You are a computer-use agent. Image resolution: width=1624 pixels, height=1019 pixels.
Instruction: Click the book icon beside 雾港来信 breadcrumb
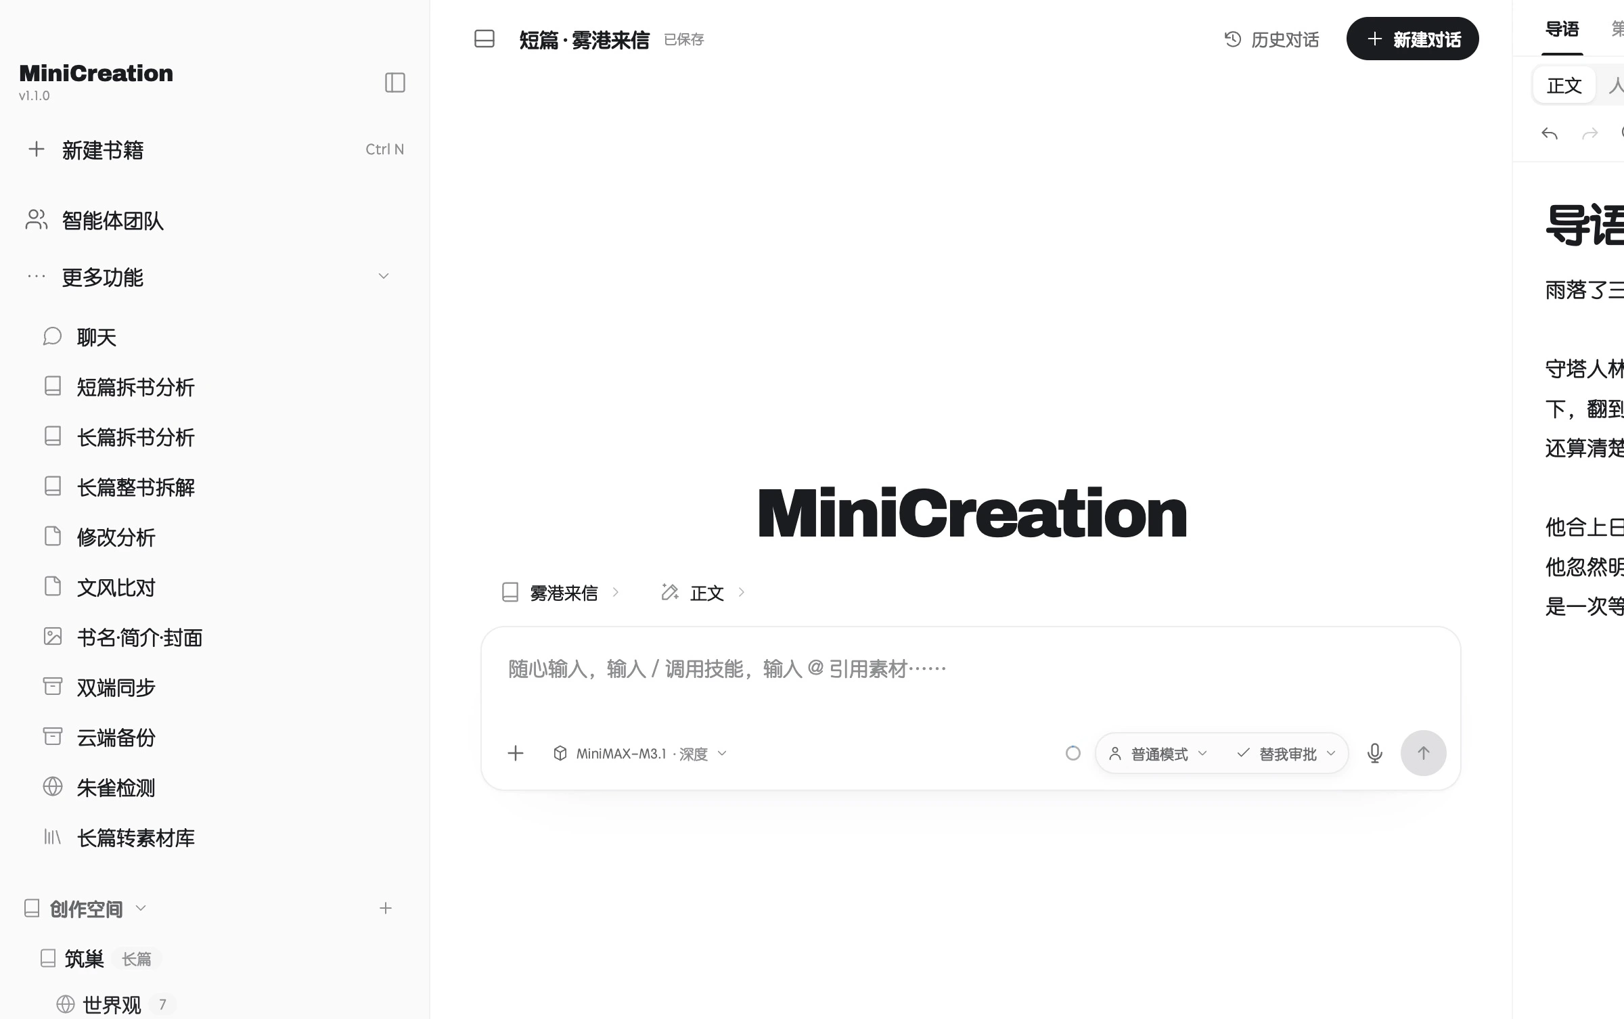pyautogui.click(x=510, y=592)
